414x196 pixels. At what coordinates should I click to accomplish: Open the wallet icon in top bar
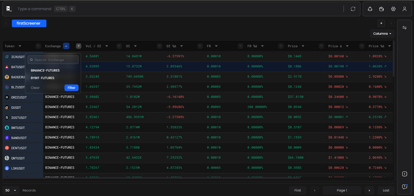coord(381,9)
